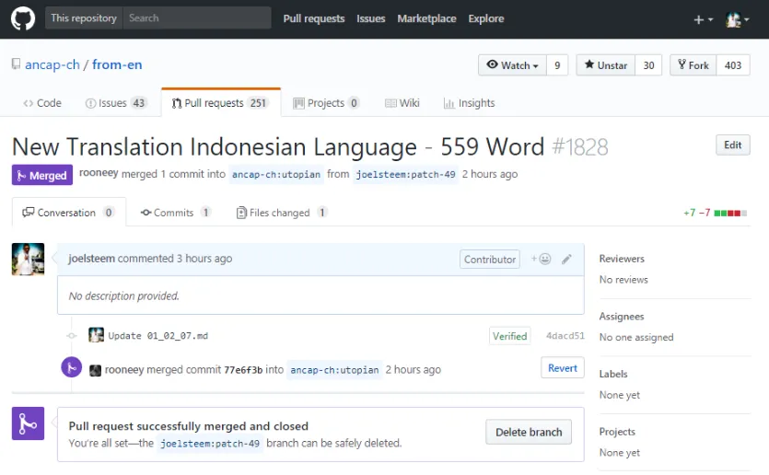769x475 pixels.
Task: Click the plus create-new icon
Action: point(703,19)
